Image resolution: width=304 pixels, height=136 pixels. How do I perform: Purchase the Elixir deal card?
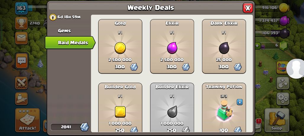172,46
